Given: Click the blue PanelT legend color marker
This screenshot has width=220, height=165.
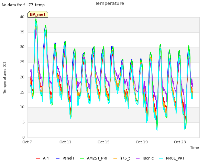Looking at the screenshot, I should pos(57,159).
